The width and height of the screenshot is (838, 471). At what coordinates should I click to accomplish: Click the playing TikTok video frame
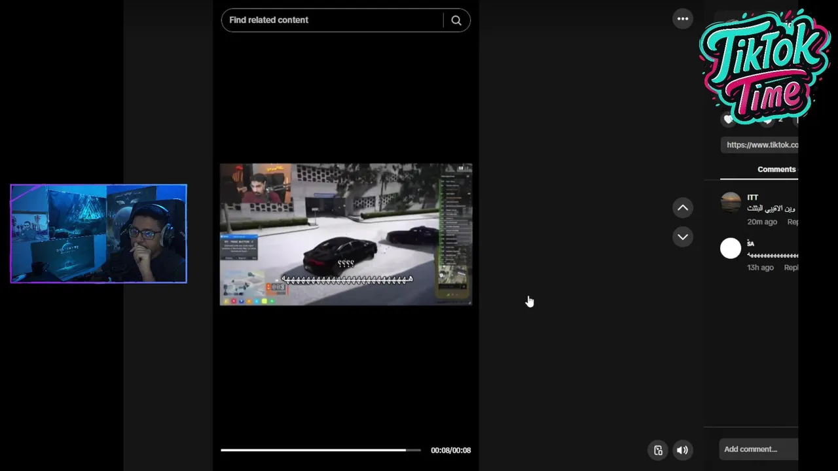346,234
